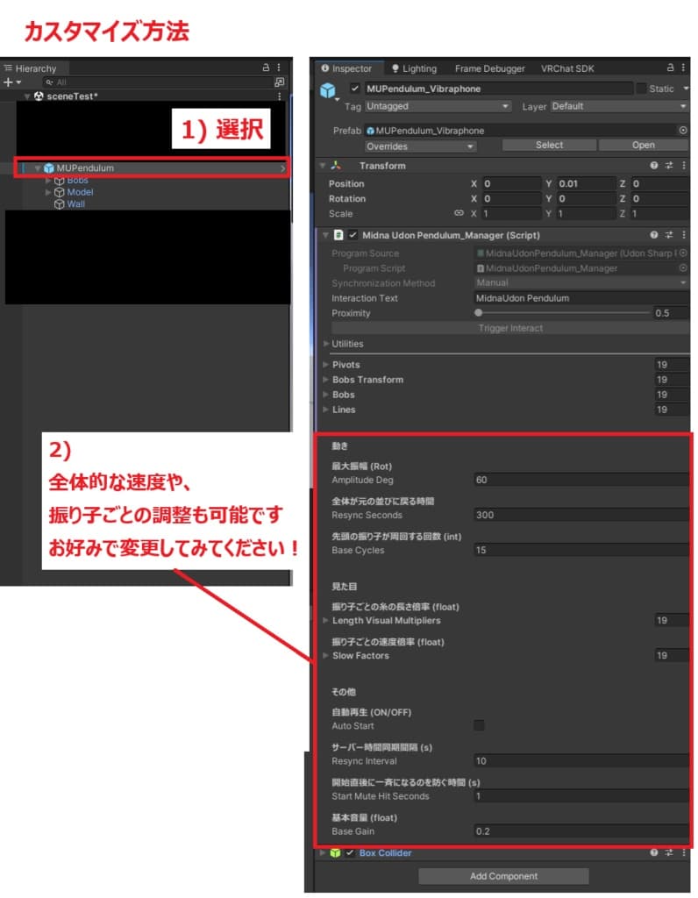Screen dimensions: 698x898
Task: Expand the Slow Factors foldout
Action: pos(326,655)
